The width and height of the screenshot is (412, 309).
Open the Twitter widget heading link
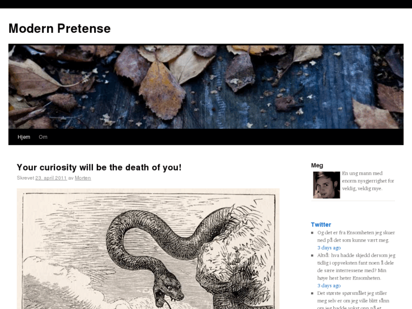321,225
